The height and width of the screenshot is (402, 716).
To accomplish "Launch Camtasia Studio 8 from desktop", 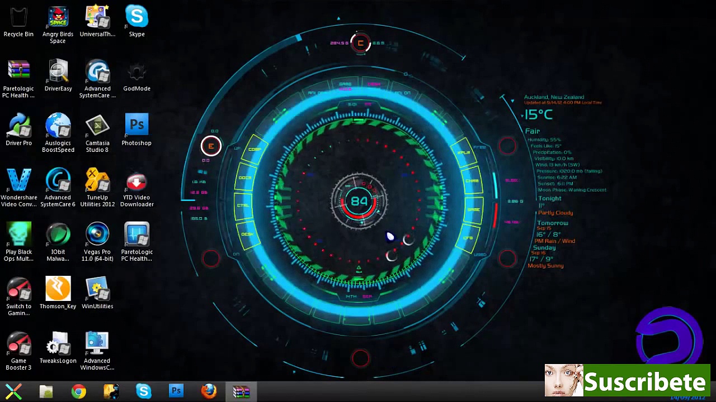I will [97, 127].
